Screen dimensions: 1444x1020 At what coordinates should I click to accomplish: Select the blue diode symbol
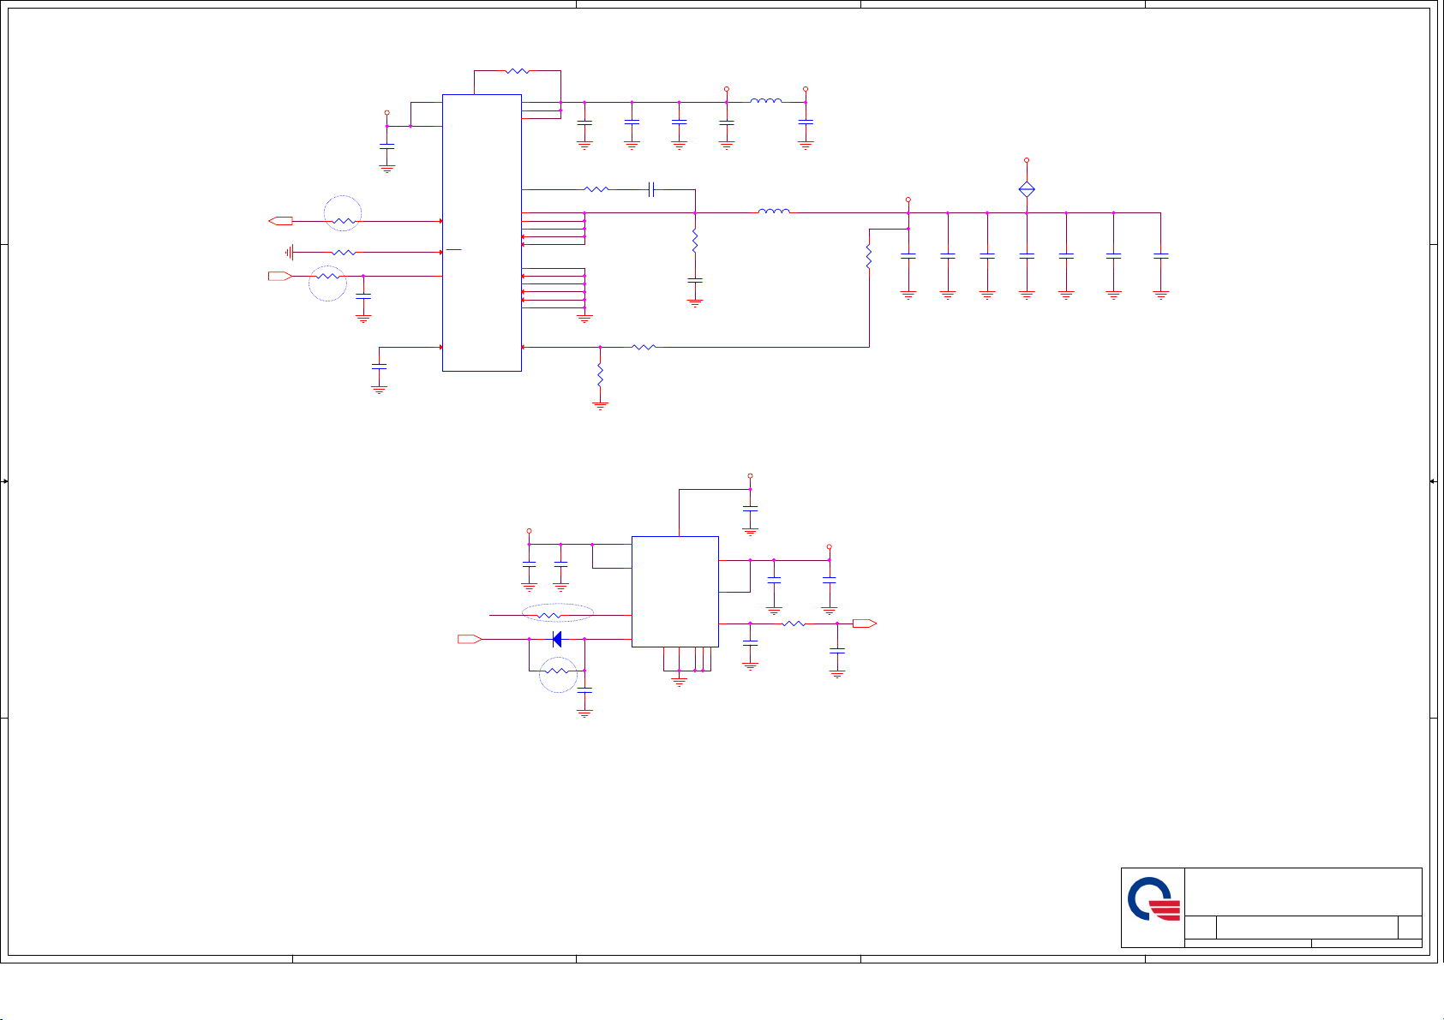tap(557, 639)
